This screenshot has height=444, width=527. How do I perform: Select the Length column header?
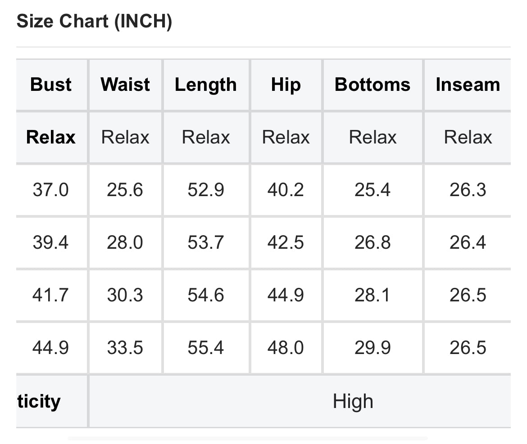coord(206,85)
